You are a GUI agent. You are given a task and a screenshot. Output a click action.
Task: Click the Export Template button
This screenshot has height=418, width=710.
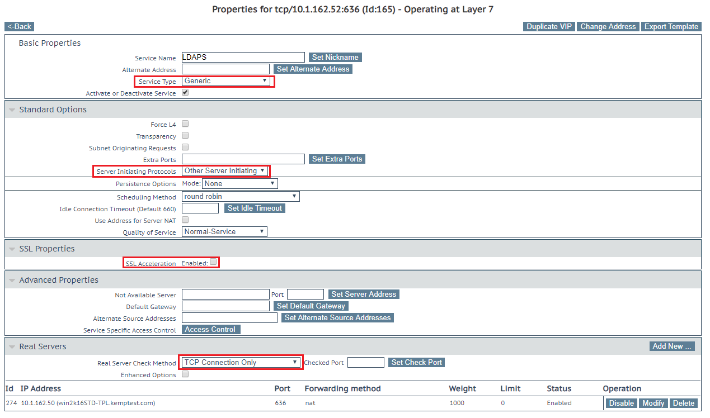coord(671,26)
